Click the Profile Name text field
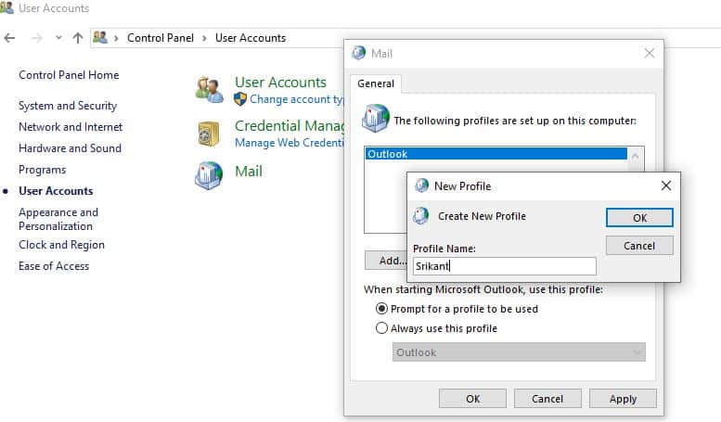 505,266
